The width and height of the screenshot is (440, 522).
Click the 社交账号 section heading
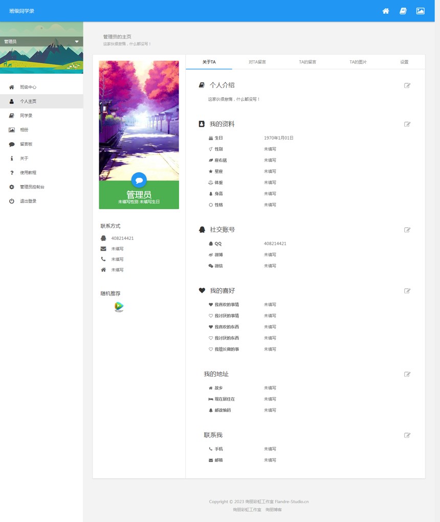pos(222,230)
